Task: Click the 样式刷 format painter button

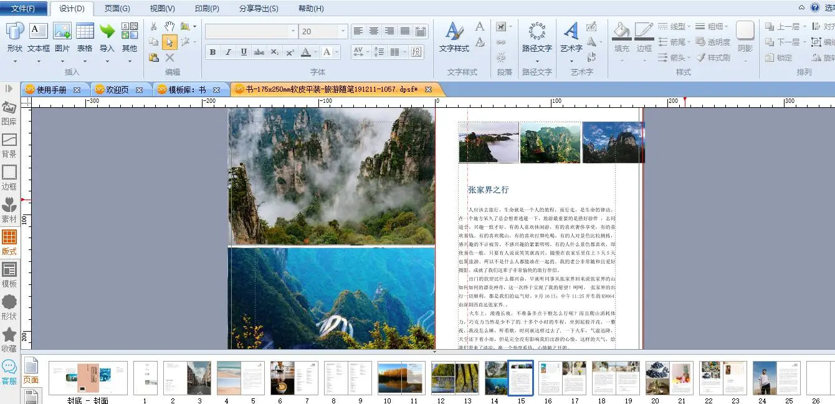Action: coord(712,58)
